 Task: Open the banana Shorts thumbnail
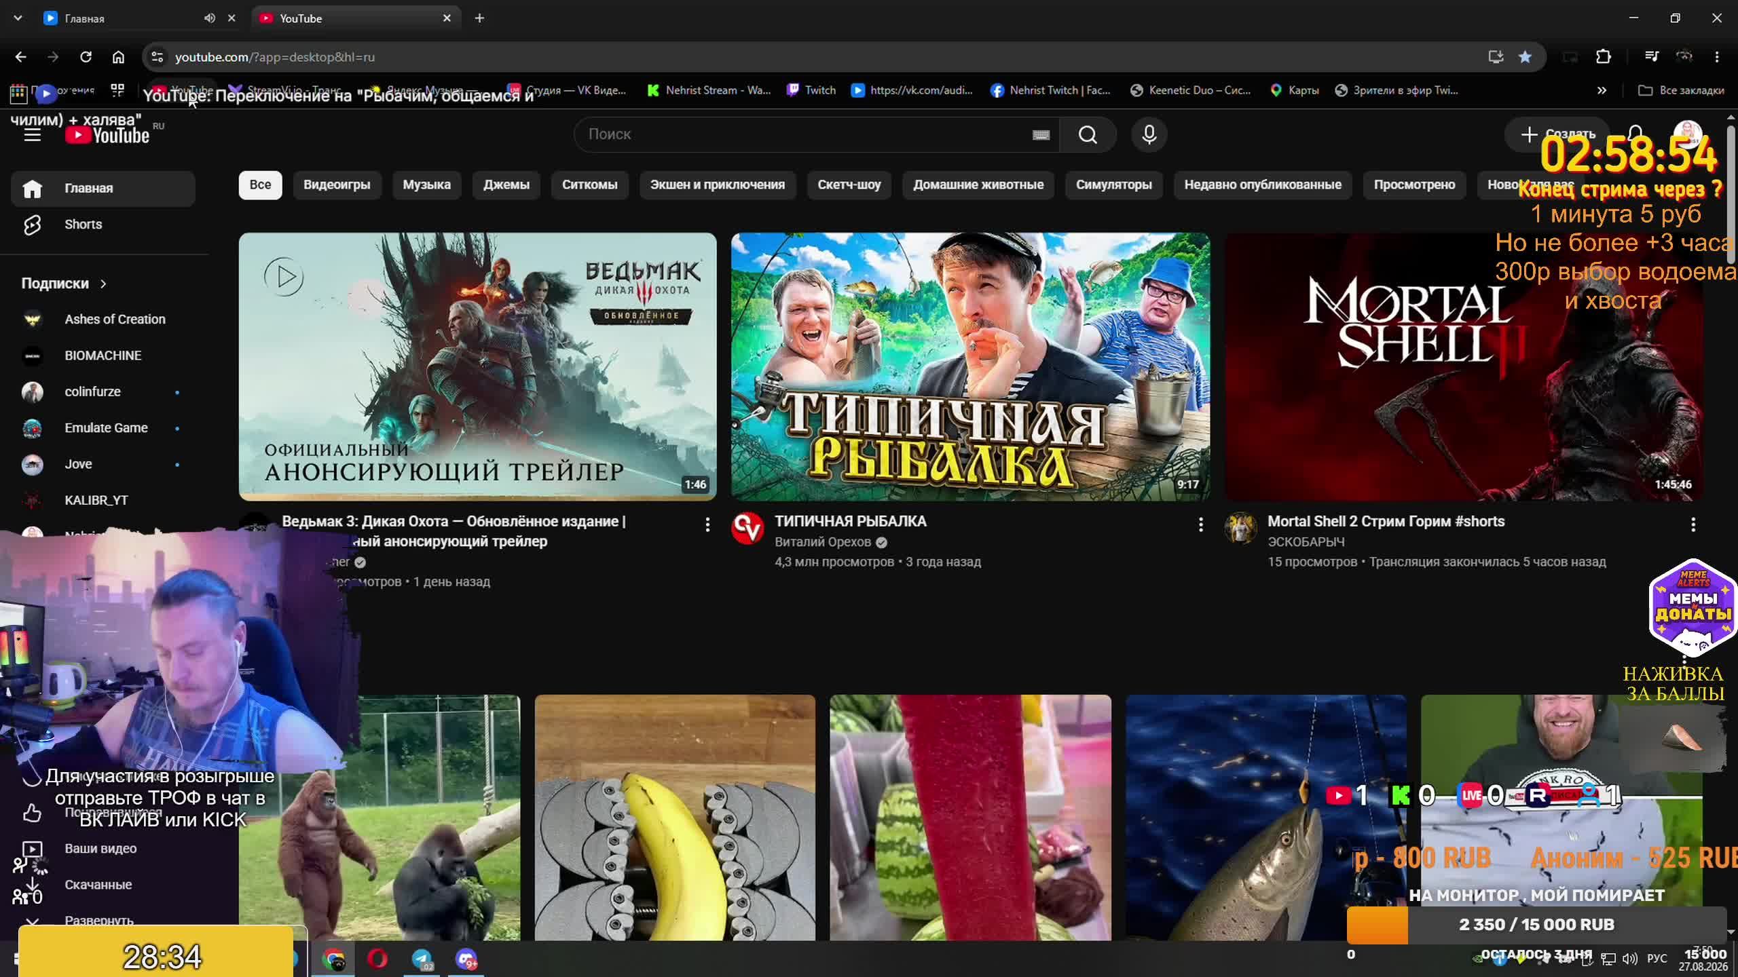tap(675, 818)
